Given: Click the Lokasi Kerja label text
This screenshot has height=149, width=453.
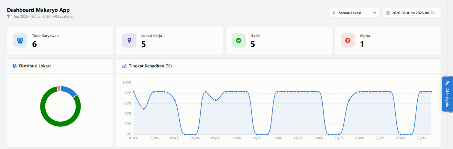Looking at the screenshot, I should pyautogui.click(x=152, y=36).
